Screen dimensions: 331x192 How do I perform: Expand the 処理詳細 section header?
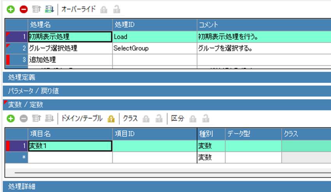[x=167, y=187]
